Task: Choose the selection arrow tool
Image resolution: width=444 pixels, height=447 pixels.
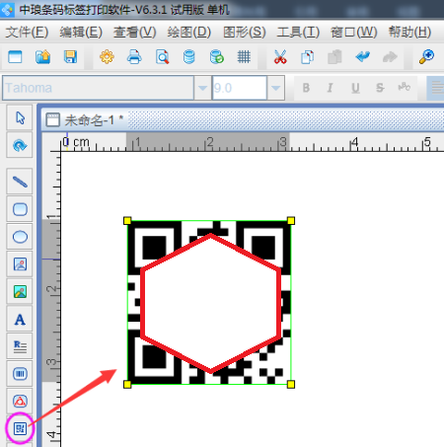Action: pos(20,117)
